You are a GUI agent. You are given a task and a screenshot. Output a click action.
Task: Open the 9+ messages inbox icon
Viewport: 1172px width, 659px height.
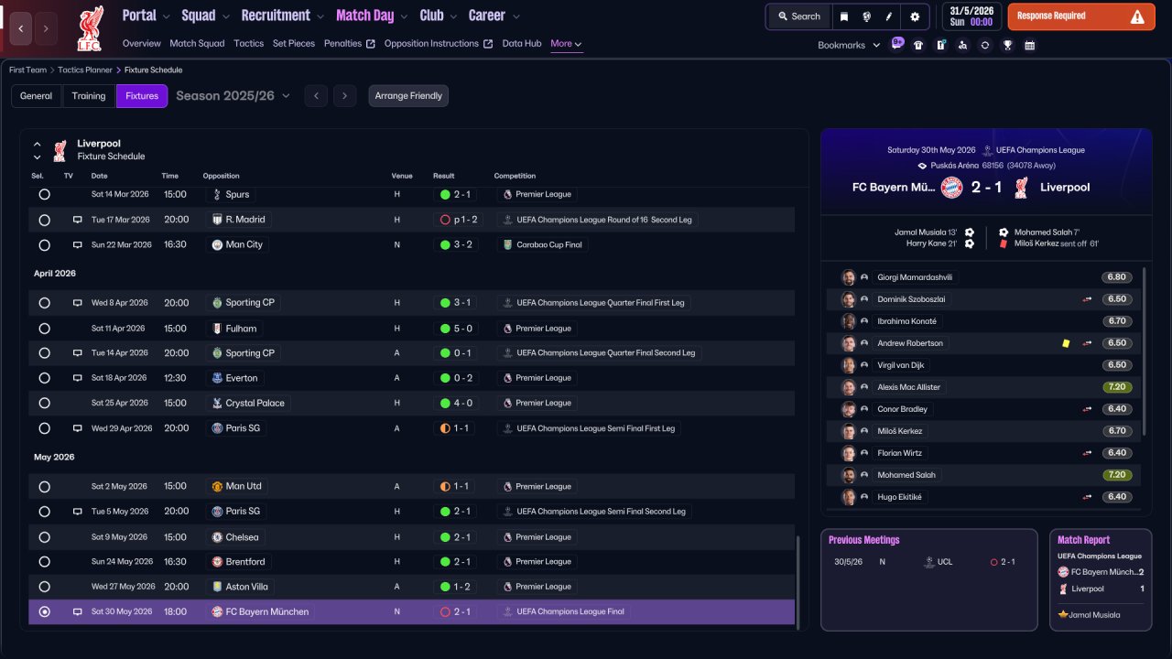pyautogui.click(x=896, y=44)
